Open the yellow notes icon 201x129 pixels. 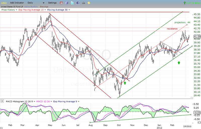click(x=88, y=3)
